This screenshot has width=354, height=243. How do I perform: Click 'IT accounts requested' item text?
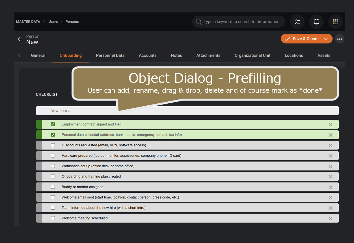click(x=104, y=145)
